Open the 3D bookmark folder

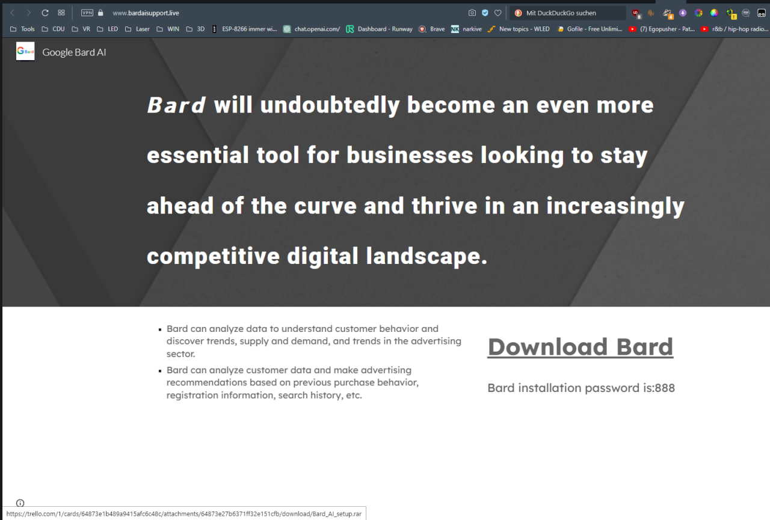(196, 29)
